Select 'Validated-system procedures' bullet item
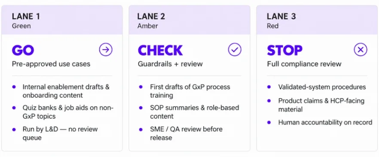379x157 pixels. tap(322, 87)
